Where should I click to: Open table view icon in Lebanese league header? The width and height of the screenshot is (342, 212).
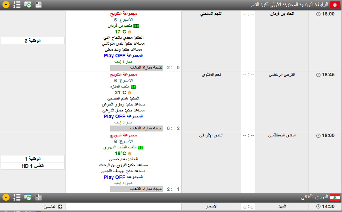click(x=39, y=198)
